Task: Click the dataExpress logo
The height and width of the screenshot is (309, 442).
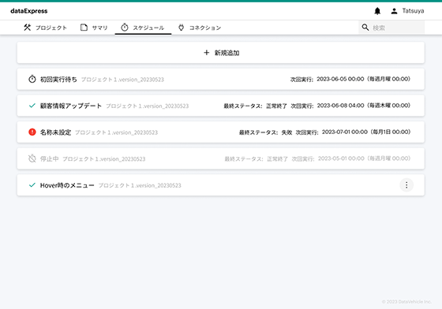Action: 29,11
